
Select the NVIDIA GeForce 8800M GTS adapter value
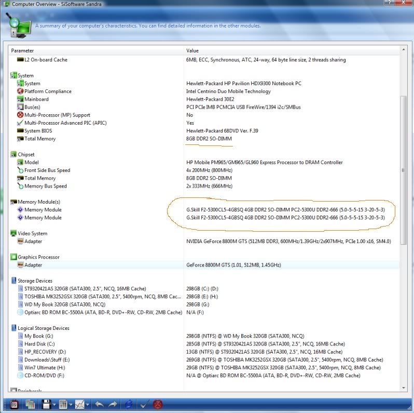[x=288, y=241]
